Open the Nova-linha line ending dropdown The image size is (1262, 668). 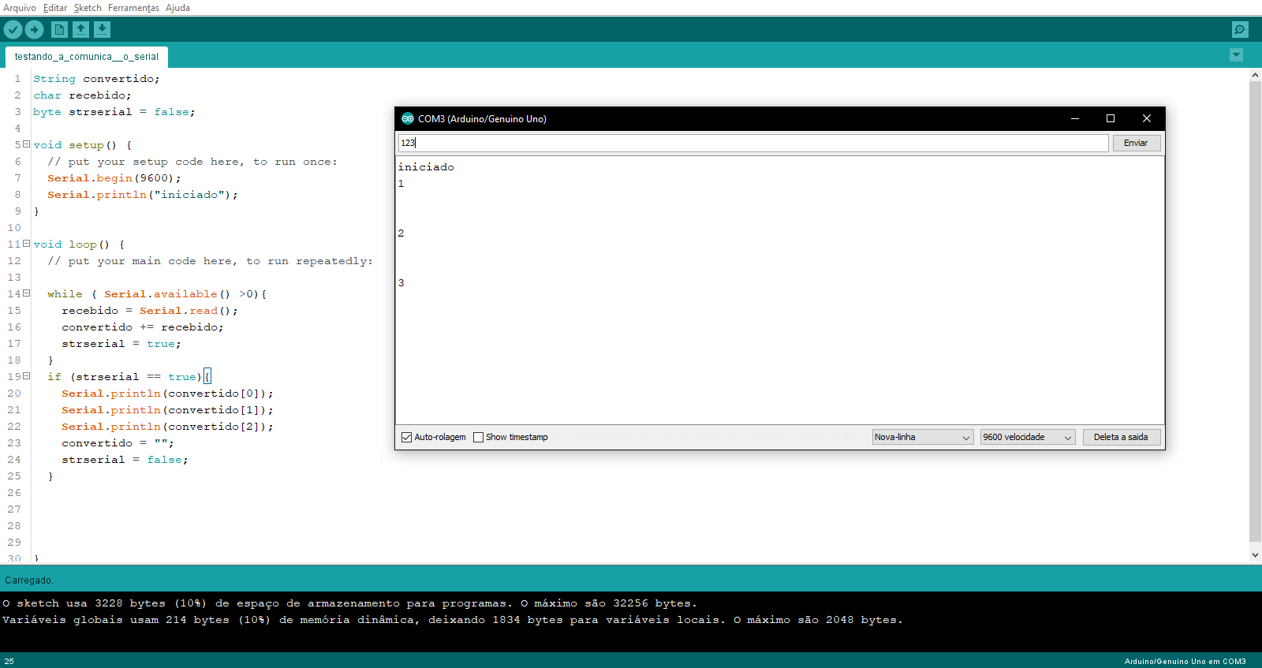(x=923, y=437)
